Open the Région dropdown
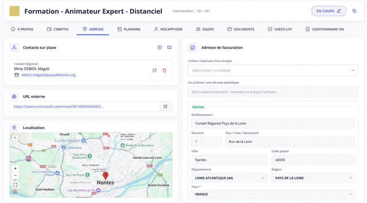The width and height of the screenshot is (367, 203). click(313, 178)
